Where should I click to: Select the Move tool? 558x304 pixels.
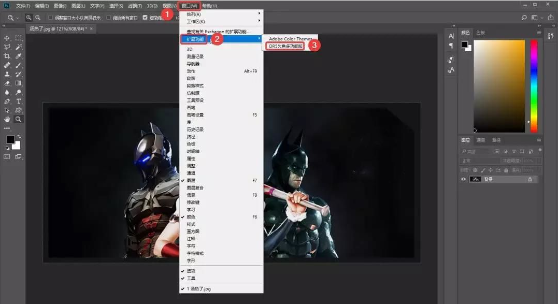click(7, 38)
